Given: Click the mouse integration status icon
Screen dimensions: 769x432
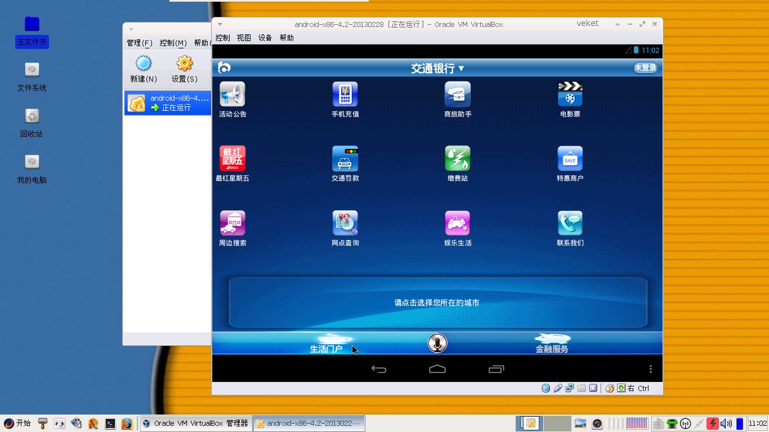Looking at the screenshot, I should (610, 388).
